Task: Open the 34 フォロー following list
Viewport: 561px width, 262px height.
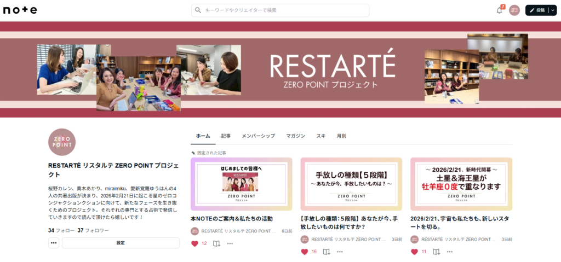Action: (61, 230)
